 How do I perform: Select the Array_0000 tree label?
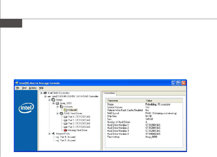66,103
